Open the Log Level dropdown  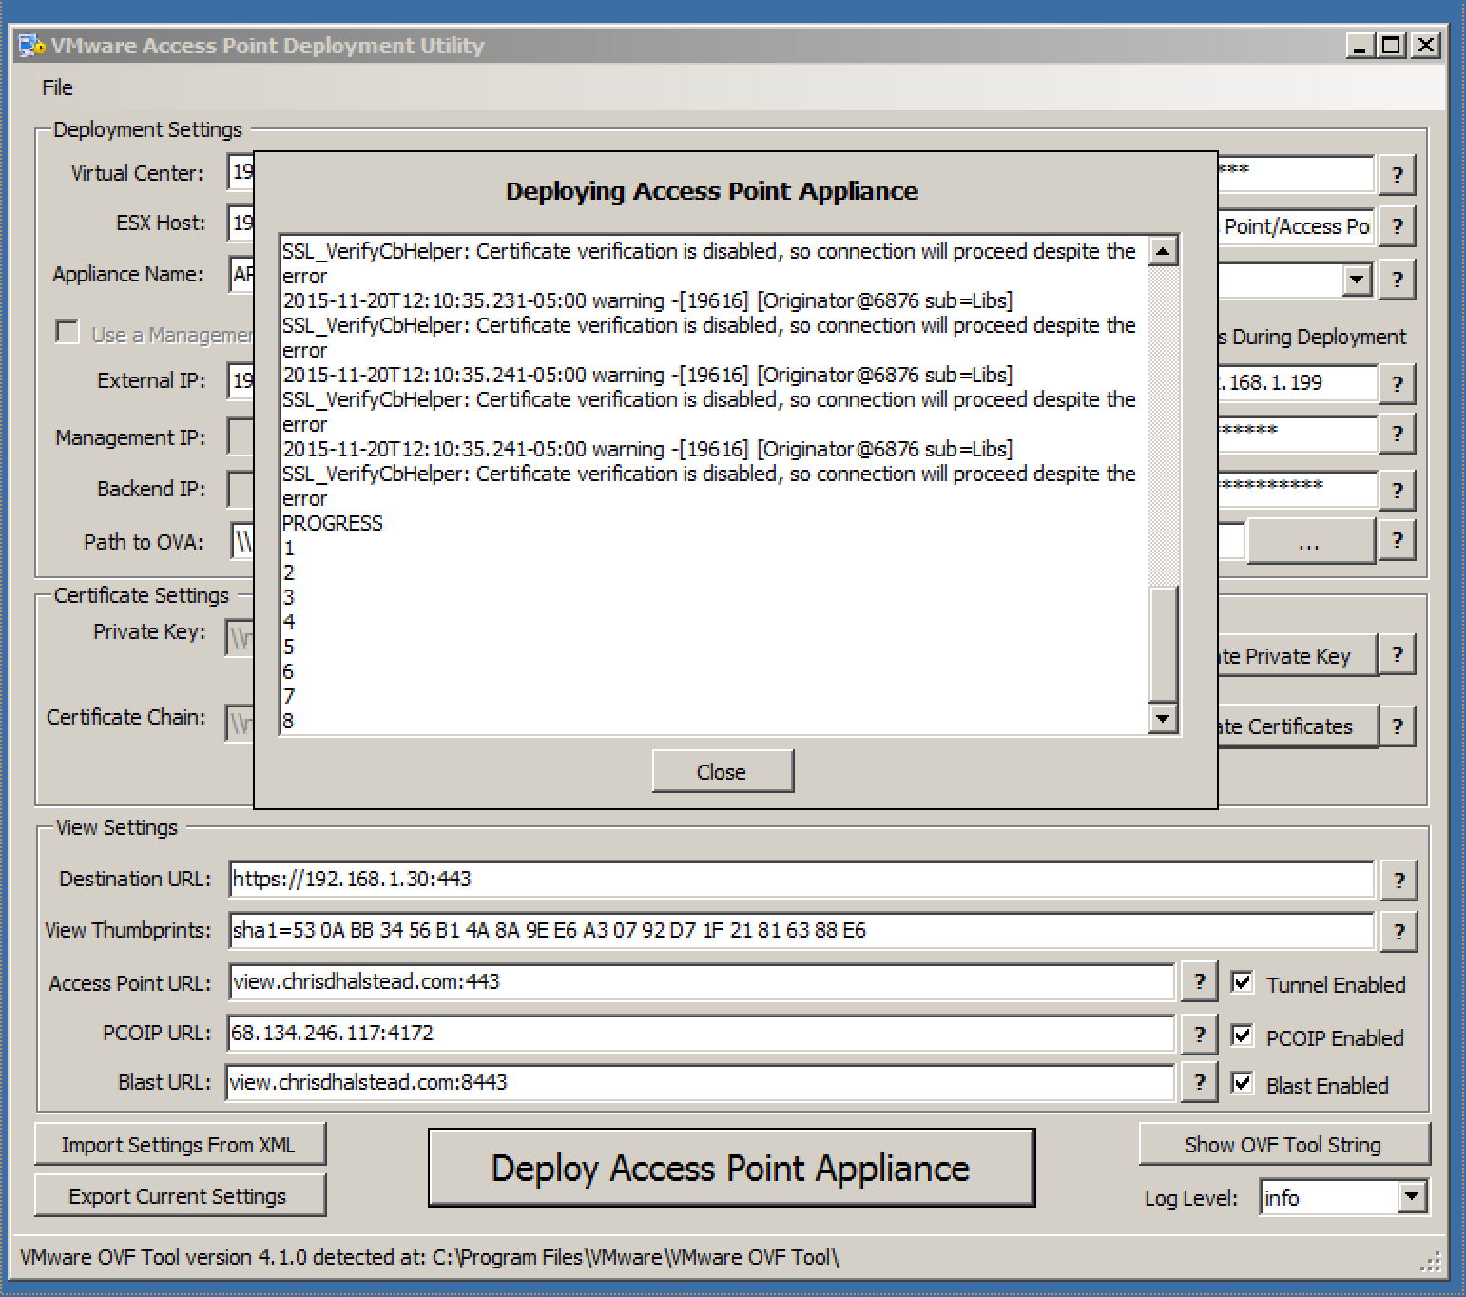tap(1412, 1197)
